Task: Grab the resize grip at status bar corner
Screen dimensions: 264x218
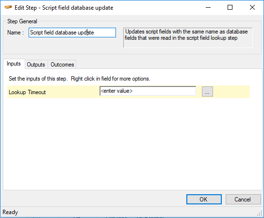Action: coord(260,213)
